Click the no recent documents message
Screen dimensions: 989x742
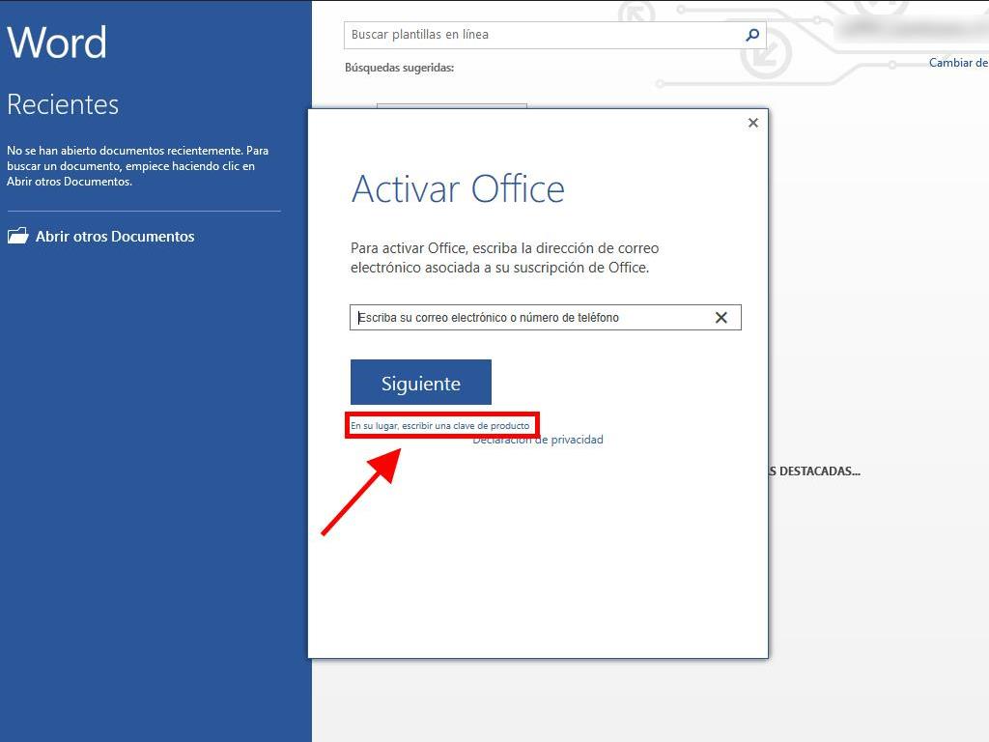point(137,166)
